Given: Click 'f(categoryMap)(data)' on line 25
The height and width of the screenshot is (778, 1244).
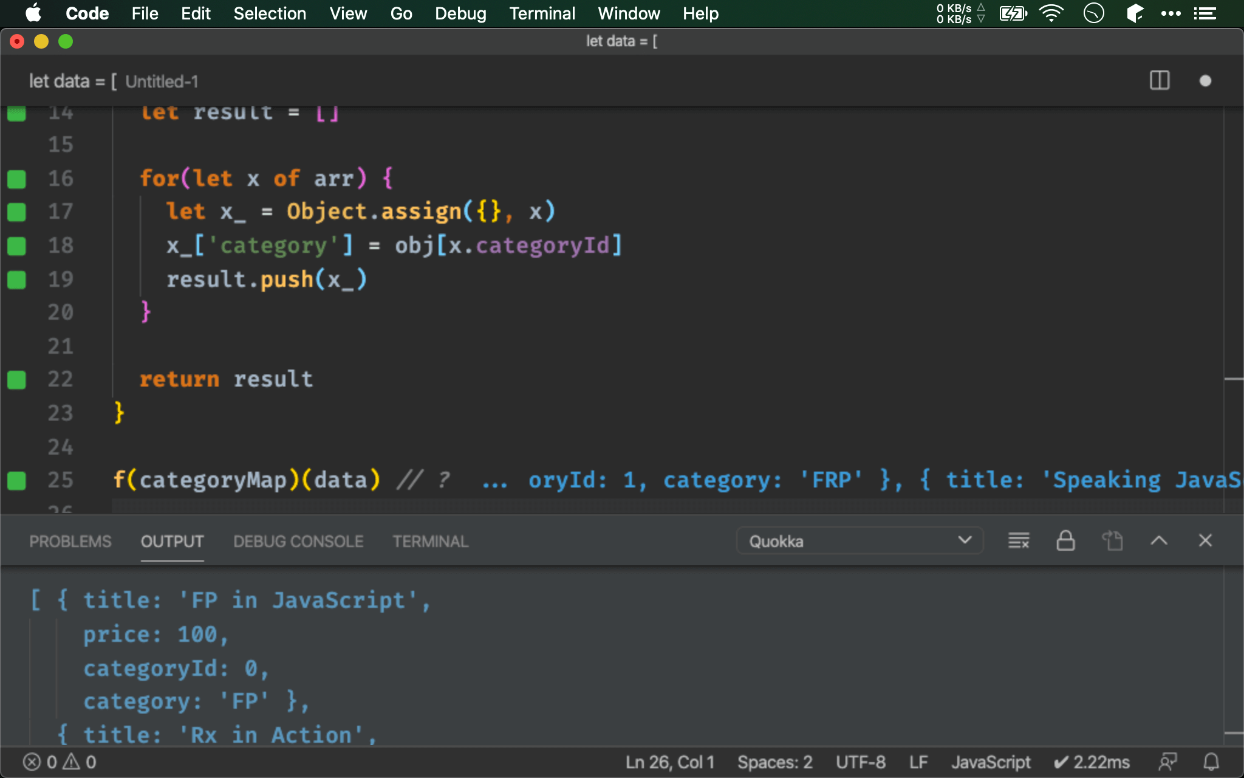Looking at the screenshot, I should click(x=247, y=480).
